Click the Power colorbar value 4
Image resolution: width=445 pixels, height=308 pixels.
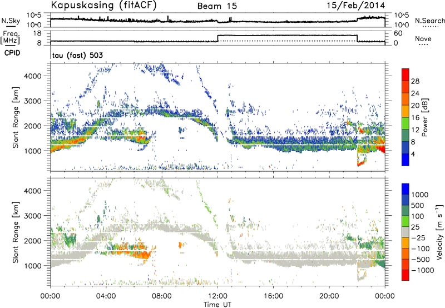[413, 154]
